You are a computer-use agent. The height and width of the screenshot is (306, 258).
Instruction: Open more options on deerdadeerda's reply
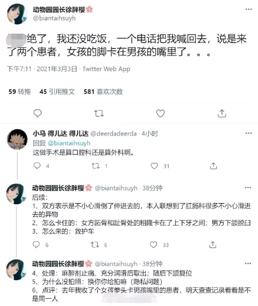click(x=248, y=133)
